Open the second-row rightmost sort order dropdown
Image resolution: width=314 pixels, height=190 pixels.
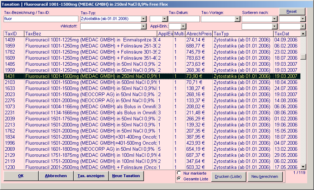(x=303, y=26)
